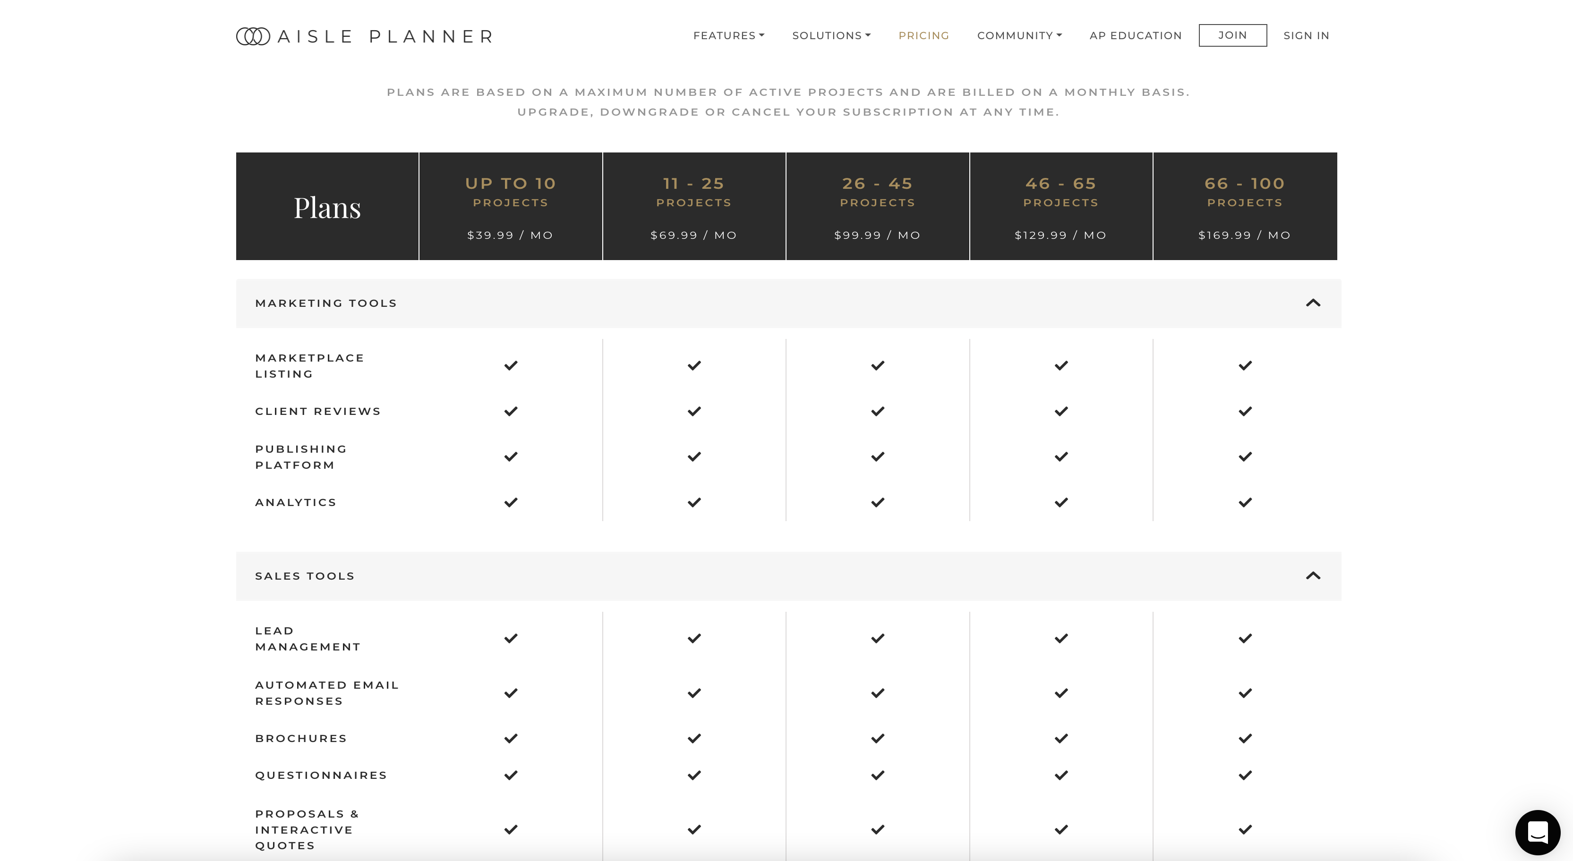The width and height of the screenshot is (1573, 861).
Task: Click the SIGN IN link
Action: click(x=1306, y=35)
